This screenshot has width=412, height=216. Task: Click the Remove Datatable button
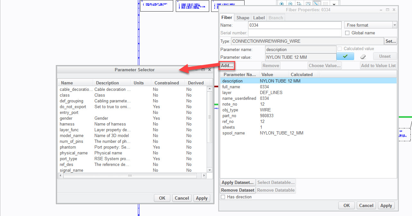[x=276, y=190]
